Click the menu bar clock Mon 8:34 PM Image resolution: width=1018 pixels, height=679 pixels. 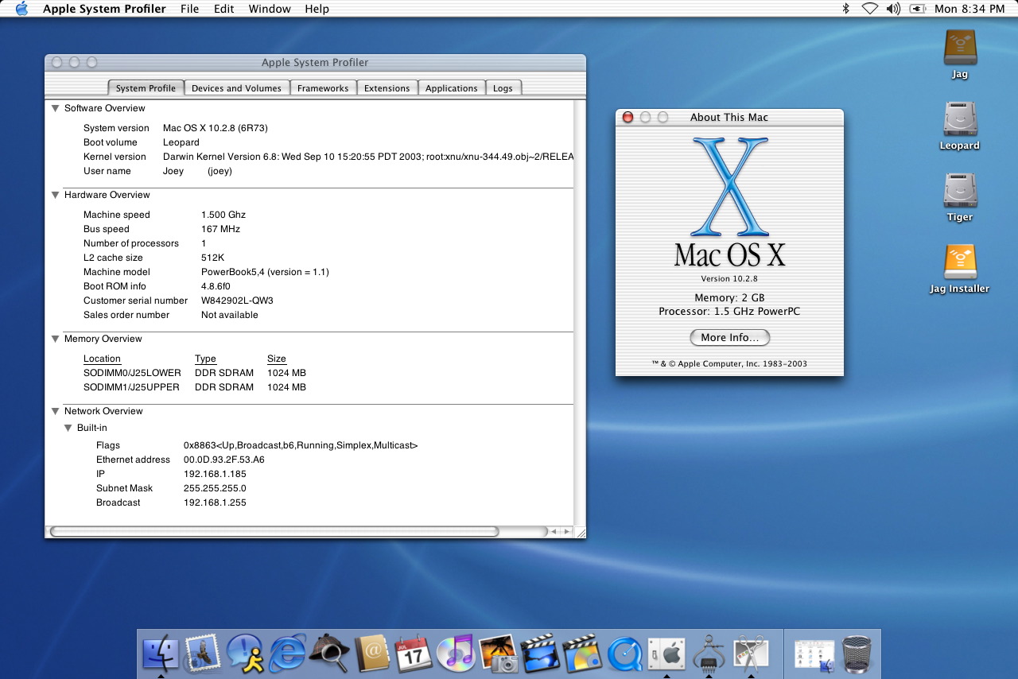click(969, 9)
